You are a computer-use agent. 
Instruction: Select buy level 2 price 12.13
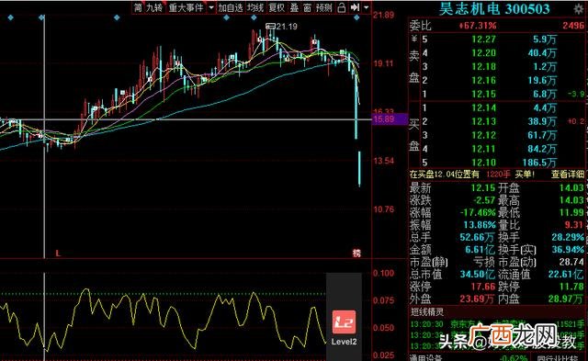[484, 121]
